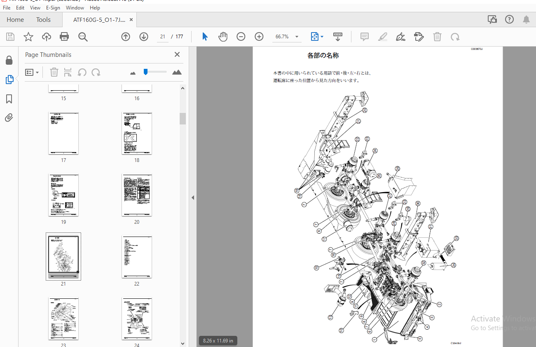This screenshot has height=347, width=536.
Task: Open the share screen icon
Action: tap(492, 19)
